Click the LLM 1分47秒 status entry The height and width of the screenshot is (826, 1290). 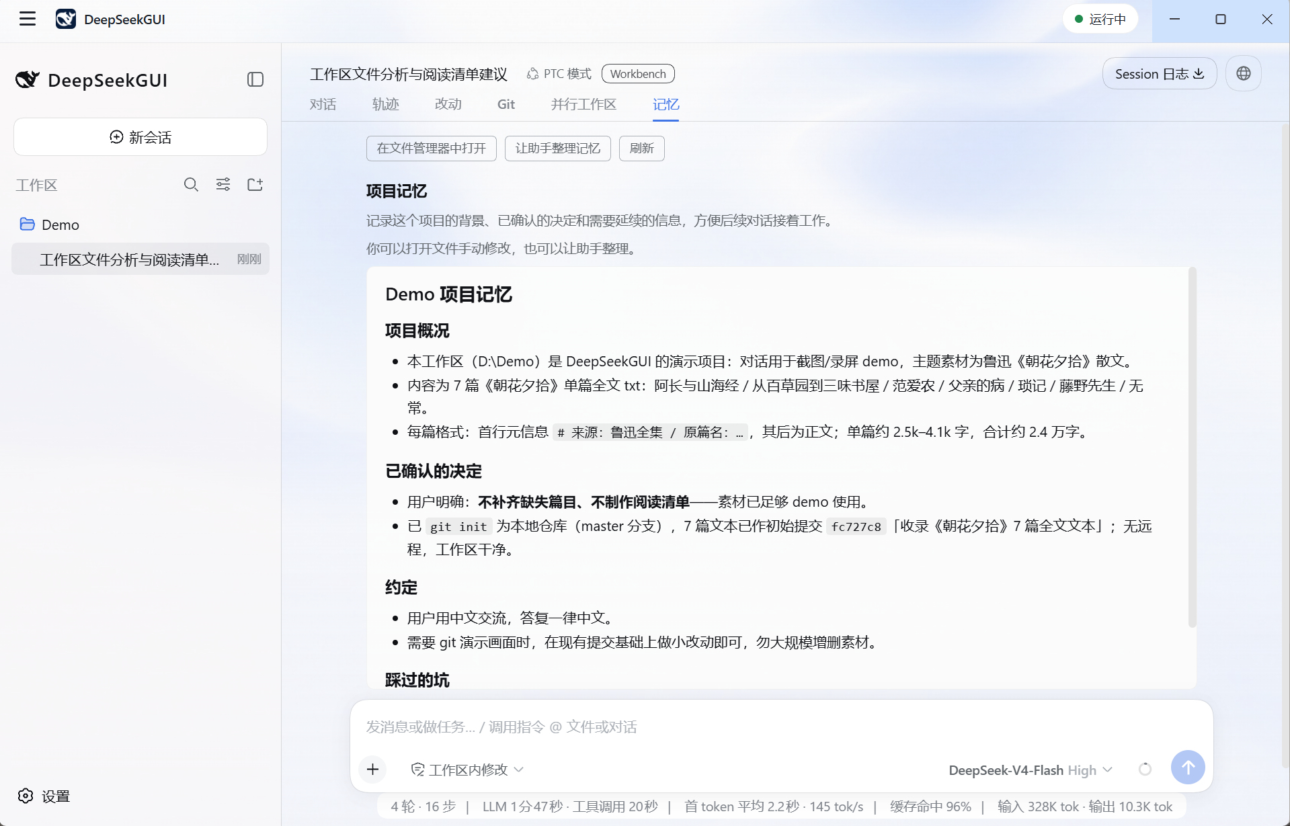point(523,807)
